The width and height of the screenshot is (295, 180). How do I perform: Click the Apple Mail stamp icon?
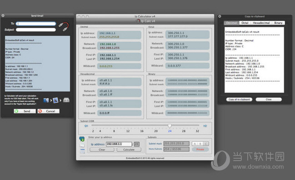(55, 100)
